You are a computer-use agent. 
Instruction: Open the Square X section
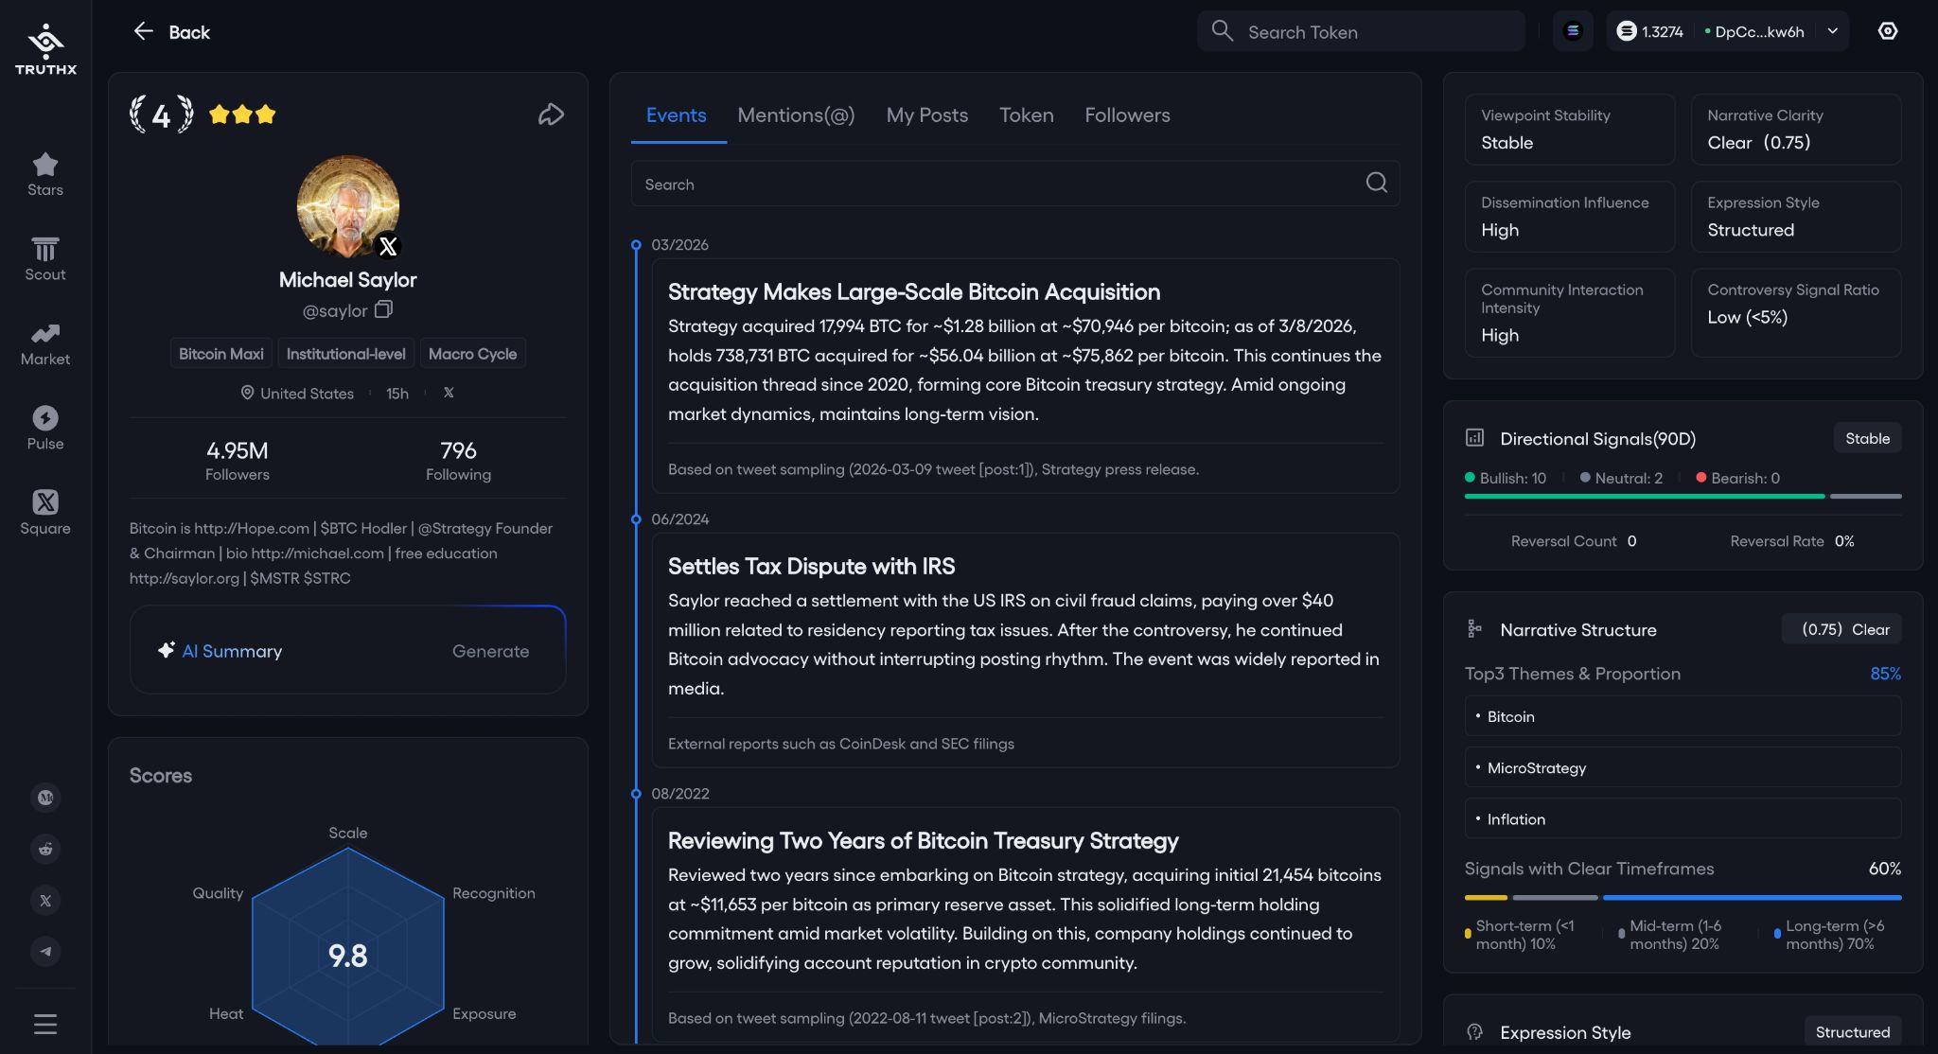pos(44,513)
